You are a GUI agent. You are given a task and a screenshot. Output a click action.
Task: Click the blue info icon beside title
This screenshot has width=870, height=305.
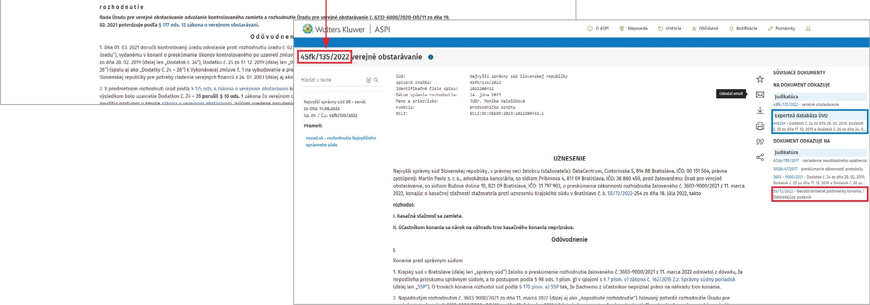[x=430, y=57]
